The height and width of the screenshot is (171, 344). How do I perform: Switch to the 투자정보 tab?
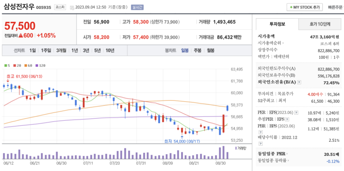(277, 24)
